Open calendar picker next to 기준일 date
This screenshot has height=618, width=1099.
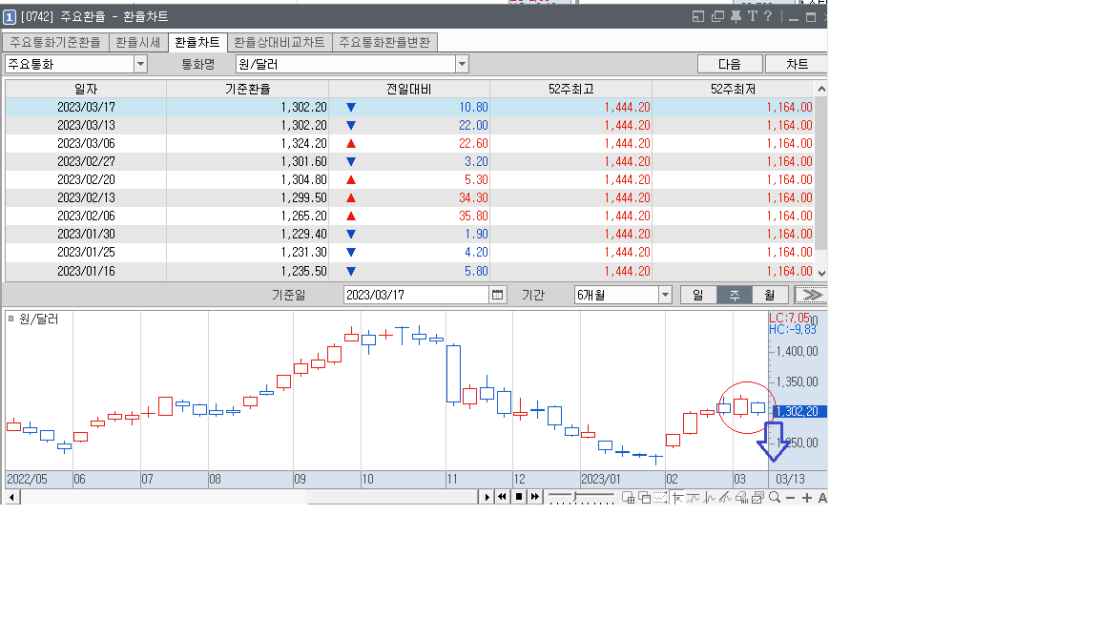pyautogui.click(x=497, y=295)
